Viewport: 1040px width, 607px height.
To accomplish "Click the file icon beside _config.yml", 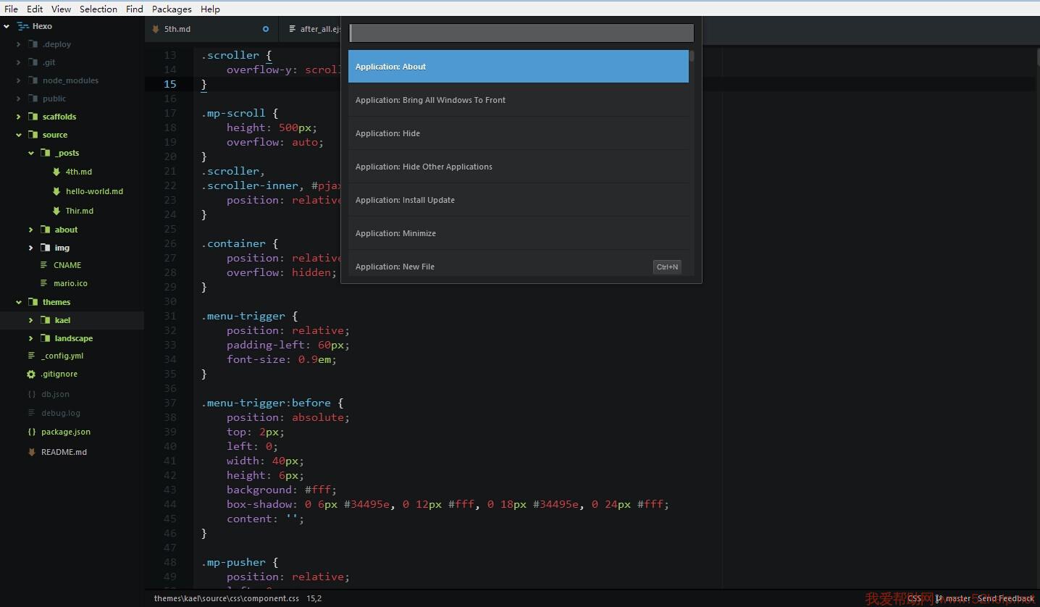I will click(31, 356).
